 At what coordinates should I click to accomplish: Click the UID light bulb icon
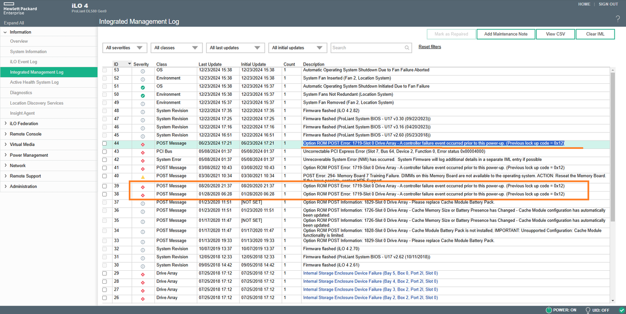pyautogui.click(x=588, y=310)
